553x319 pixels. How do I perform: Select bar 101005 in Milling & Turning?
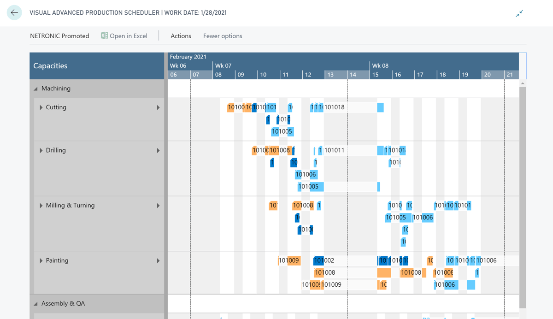coord(398,218)
